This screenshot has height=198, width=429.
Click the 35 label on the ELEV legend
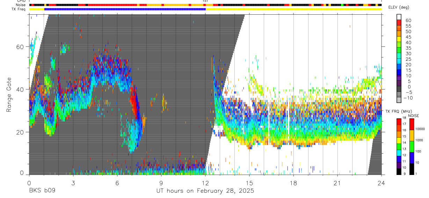click(408, 48)
